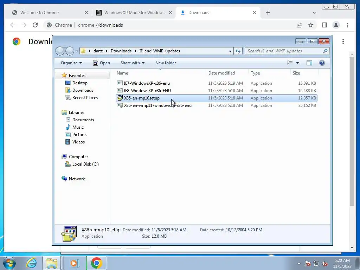Toggle the preview pane button
360x270 pixels.
point(309,63)
